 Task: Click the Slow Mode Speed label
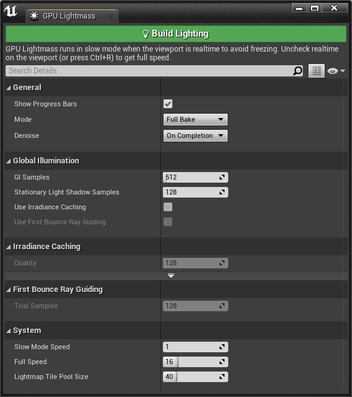(42, 347)
